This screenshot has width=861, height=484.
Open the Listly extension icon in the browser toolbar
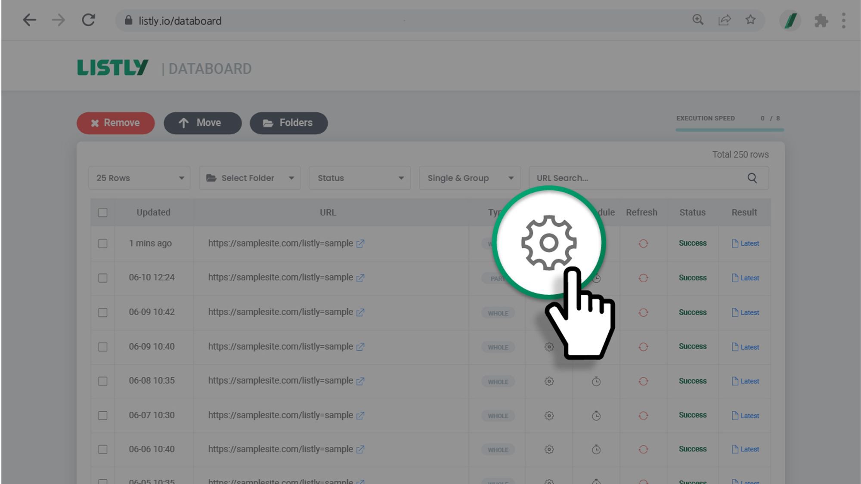point(790,21)
